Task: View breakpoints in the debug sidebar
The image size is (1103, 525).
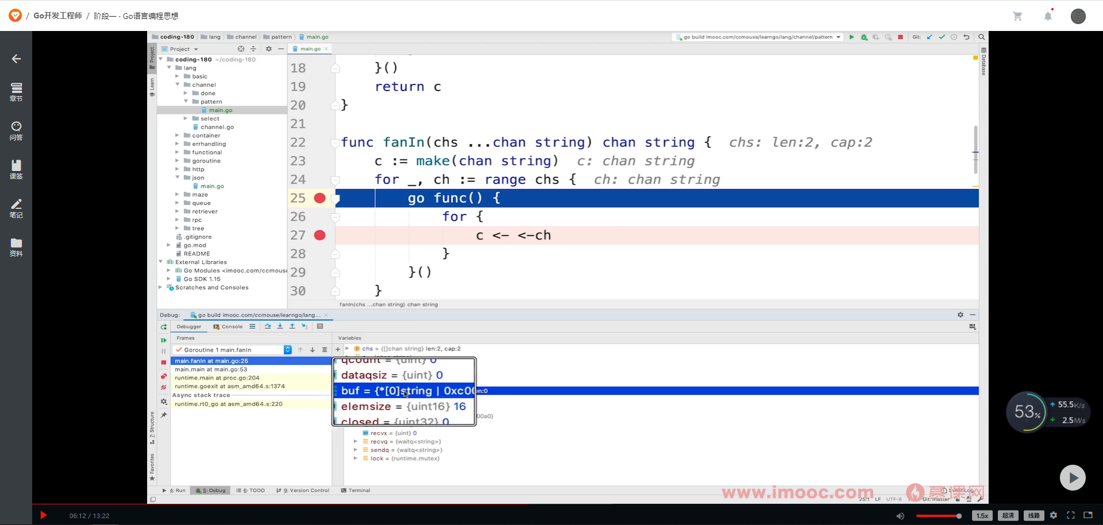Action: 164,376
